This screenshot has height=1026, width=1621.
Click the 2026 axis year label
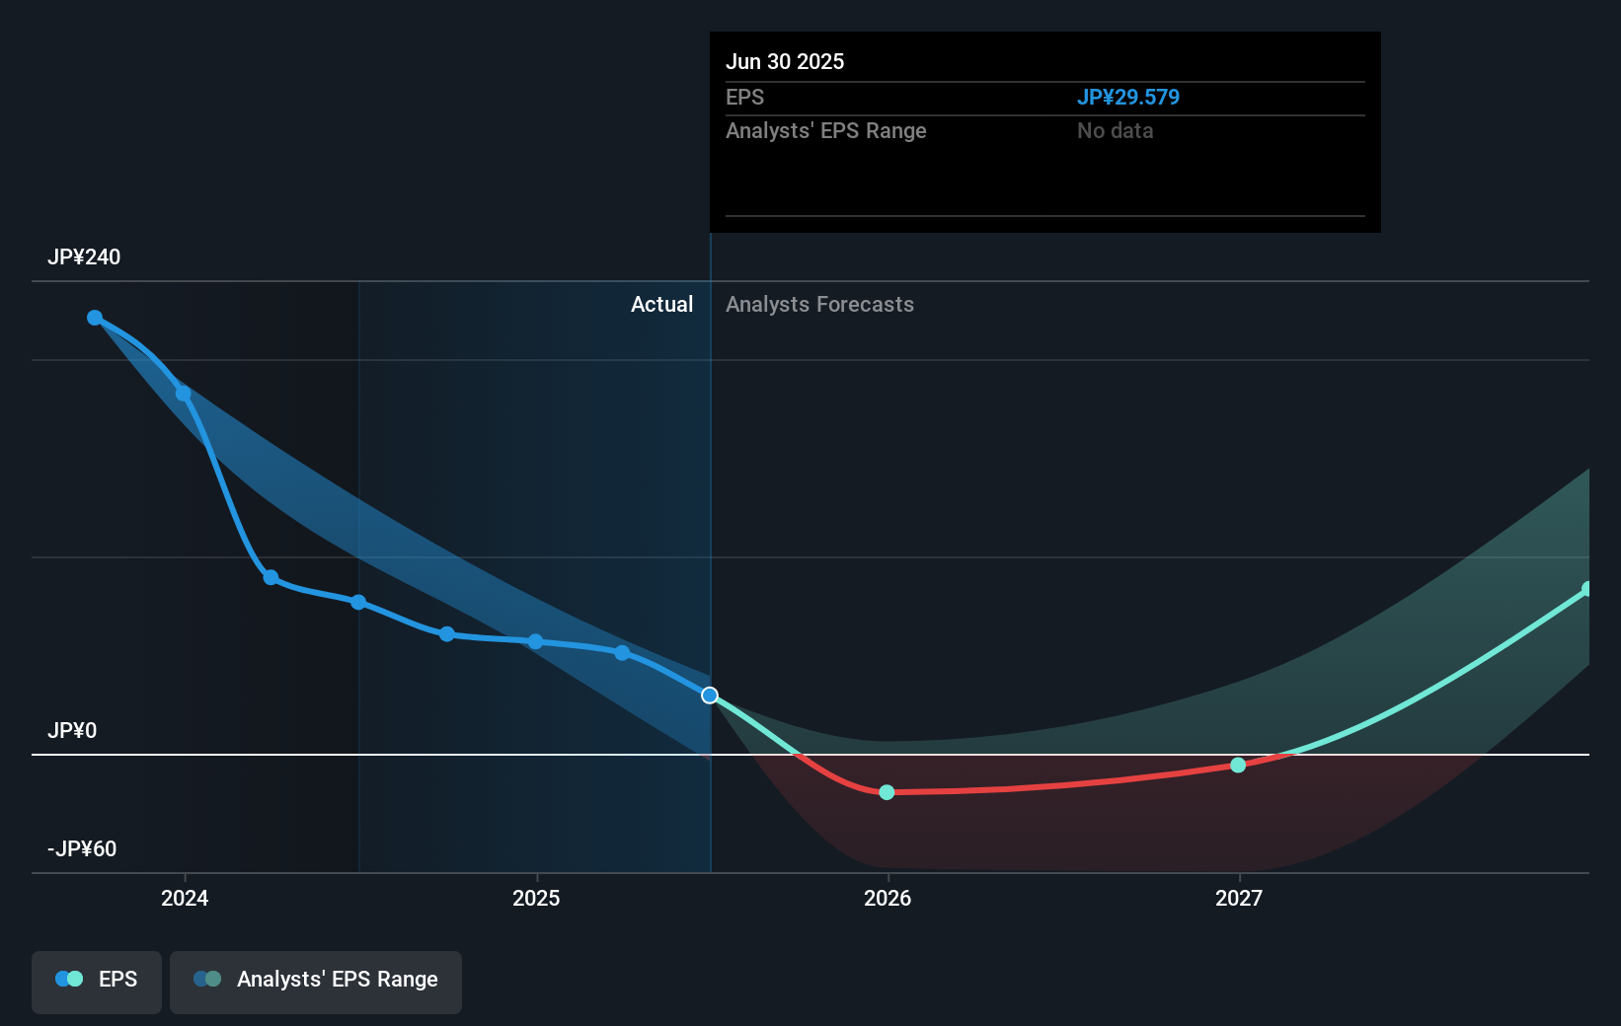pos(888,899)
